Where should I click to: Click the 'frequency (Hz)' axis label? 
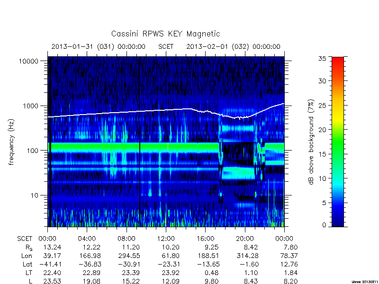click(11, 142)
